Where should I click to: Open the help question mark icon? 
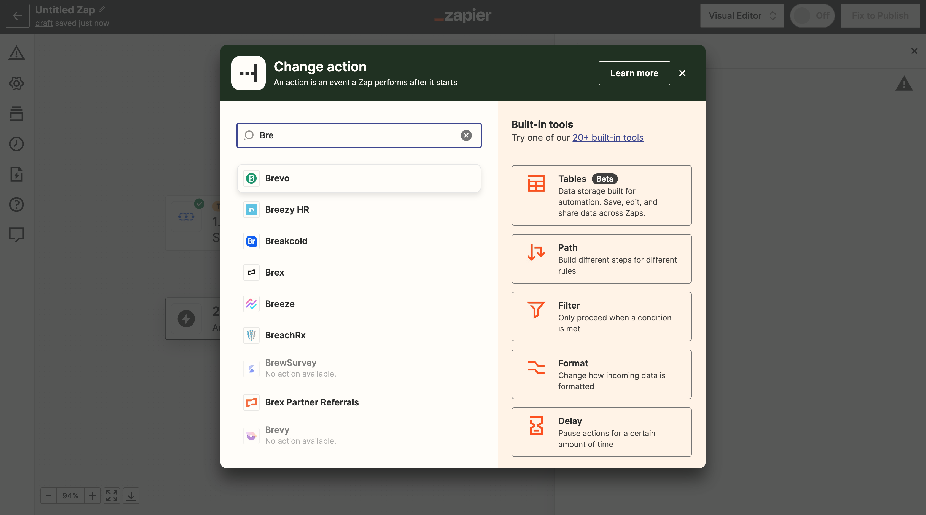tap(17, 204)
